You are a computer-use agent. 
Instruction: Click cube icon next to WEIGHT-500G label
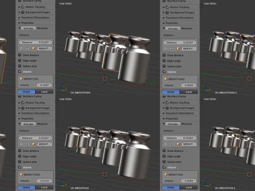point(166,79)
